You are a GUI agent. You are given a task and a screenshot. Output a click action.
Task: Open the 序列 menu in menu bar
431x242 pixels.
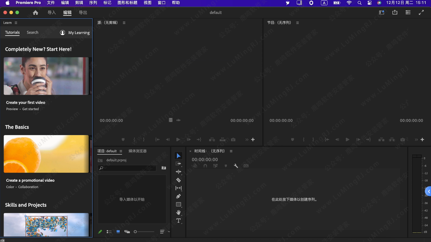93,3
